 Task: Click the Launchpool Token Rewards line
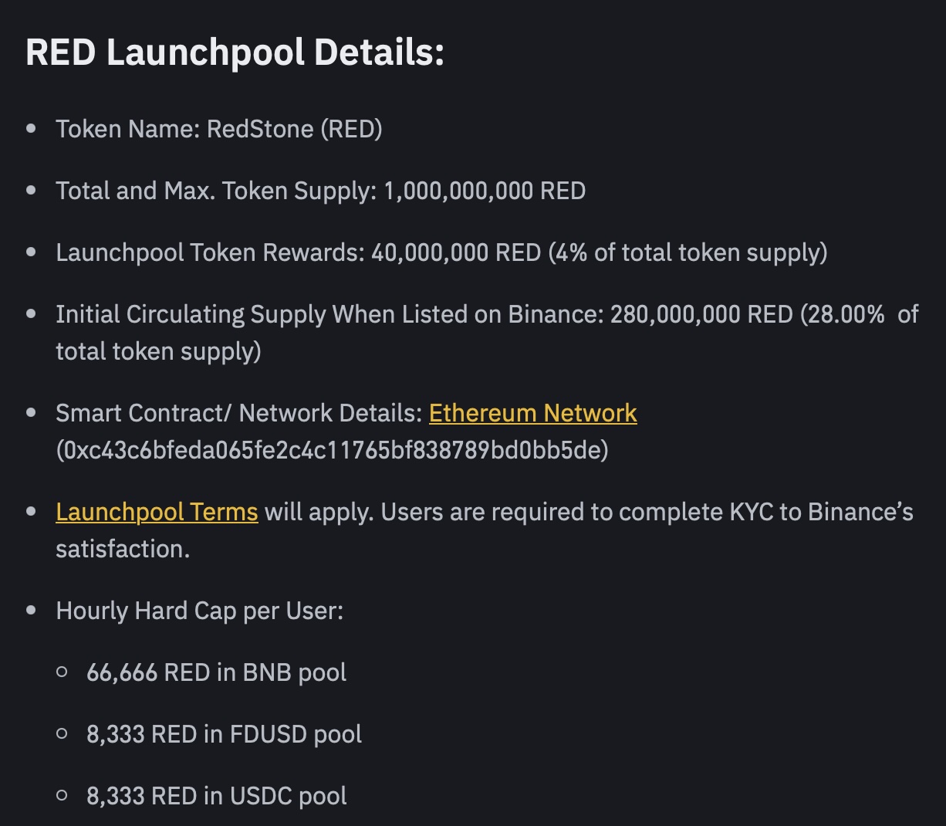coord(441,252)
